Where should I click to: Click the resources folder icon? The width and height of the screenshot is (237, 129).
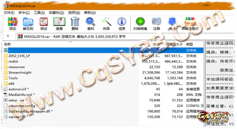(x=6, y=67)
